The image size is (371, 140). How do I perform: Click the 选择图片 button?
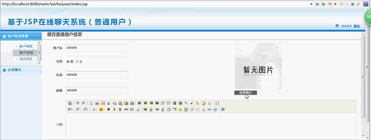point(245,93)
